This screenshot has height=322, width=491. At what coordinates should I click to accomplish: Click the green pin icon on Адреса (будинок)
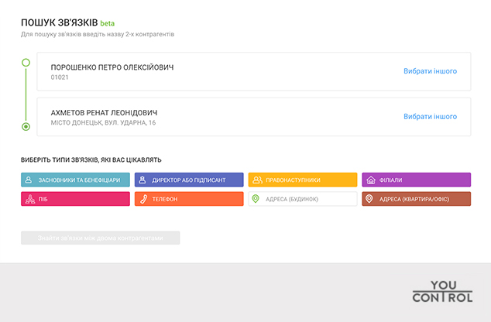[x=256, y=199]
